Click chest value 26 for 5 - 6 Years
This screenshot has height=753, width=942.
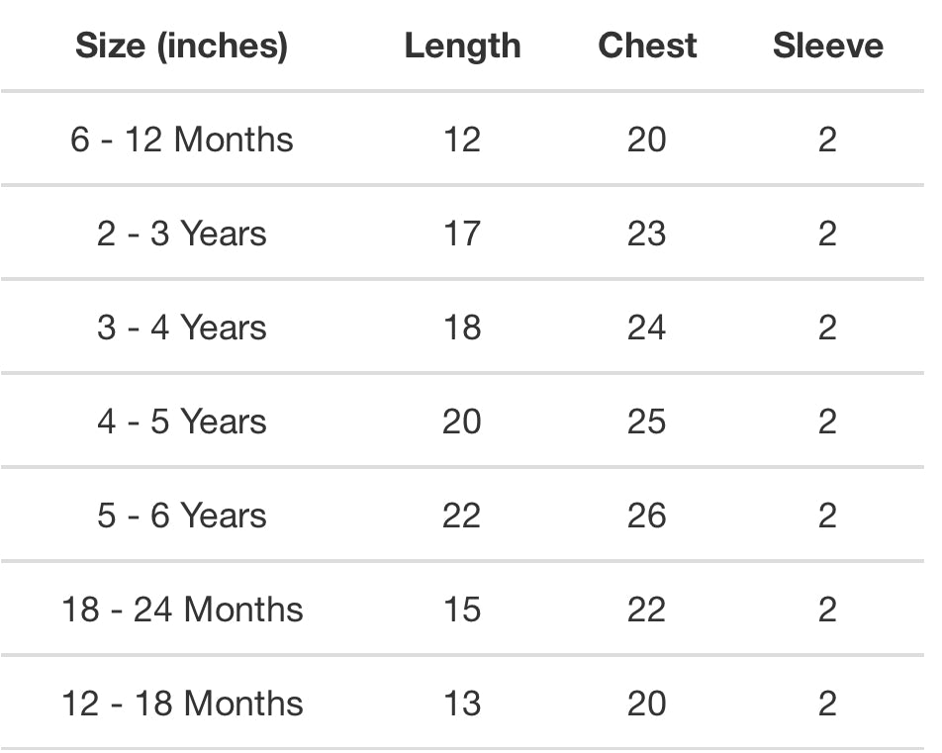coord(647,516)
